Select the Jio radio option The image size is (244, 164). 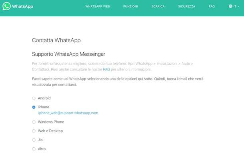[34, 140]
